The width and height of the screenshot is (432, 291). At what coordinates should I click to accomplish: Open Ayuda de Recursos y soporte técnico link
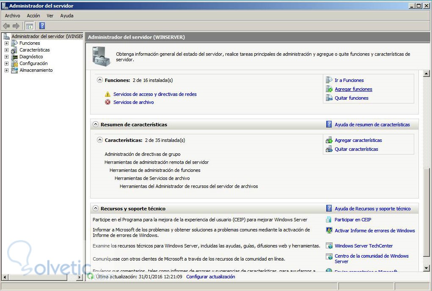(x=372, y=209)
